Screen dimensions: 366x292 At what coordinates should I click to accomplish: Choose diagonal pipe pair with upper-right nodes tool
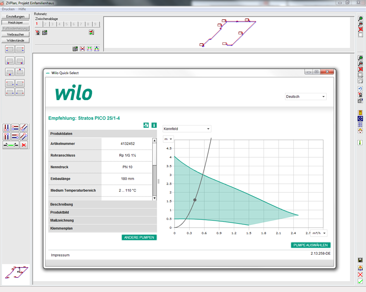click(x=24, y=136)
